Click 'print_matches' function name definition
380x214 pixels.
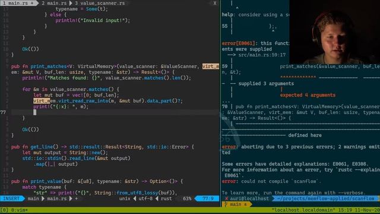click(x=48, y=66)
